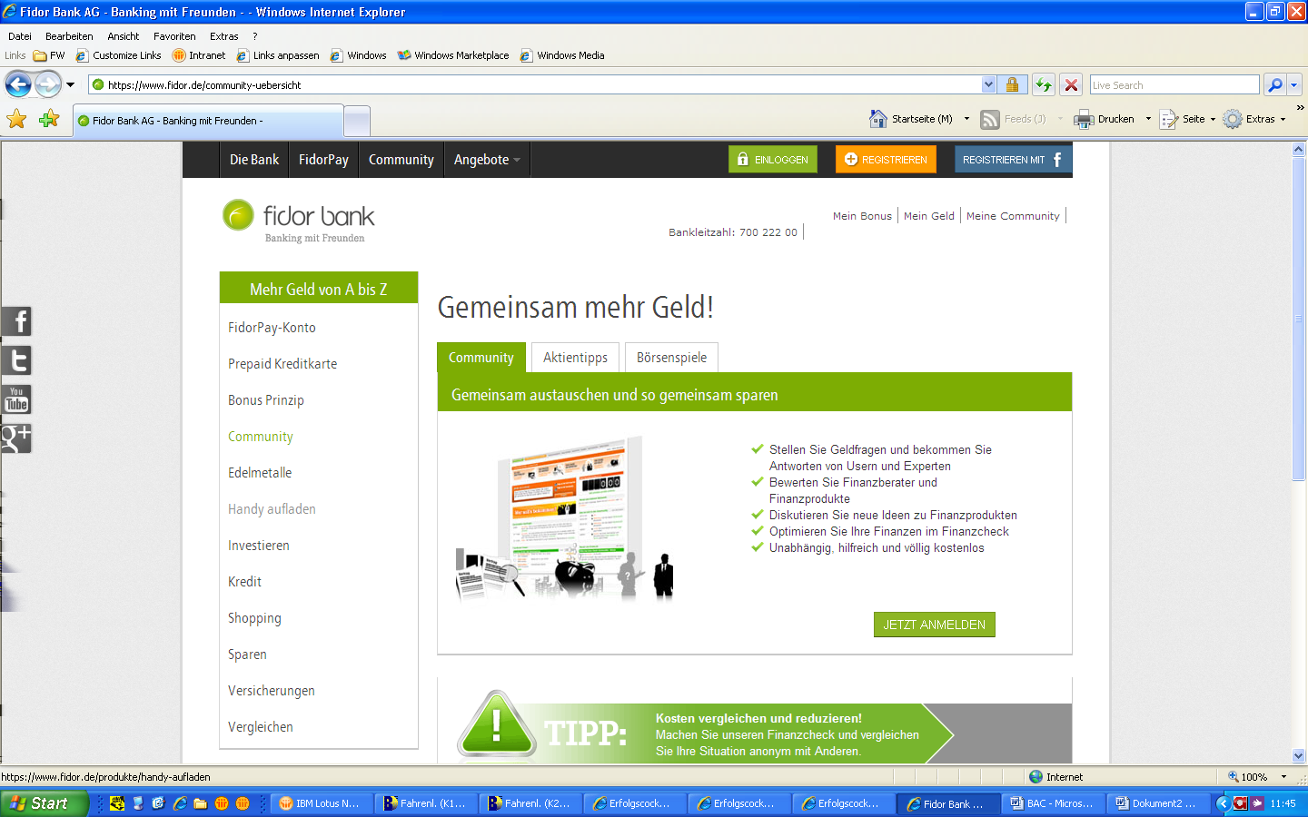Open the Mein Geld link

tap(928, 216)
